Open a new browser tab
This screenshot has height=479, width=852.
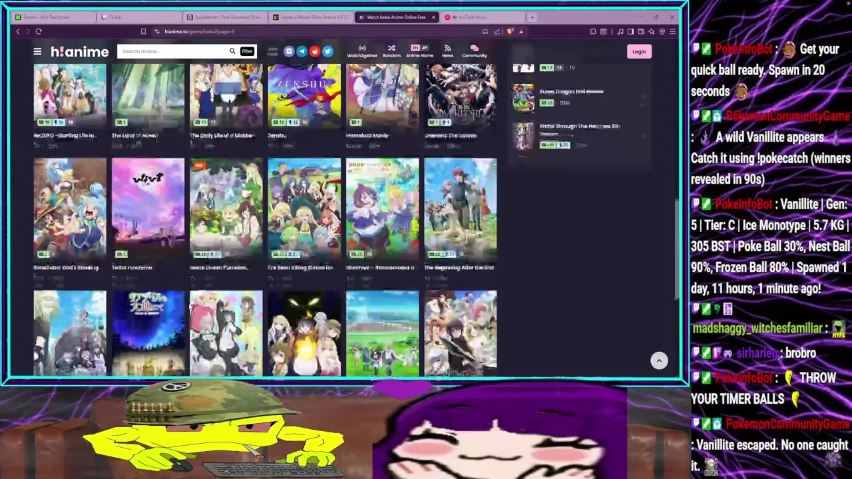[532, 17]
